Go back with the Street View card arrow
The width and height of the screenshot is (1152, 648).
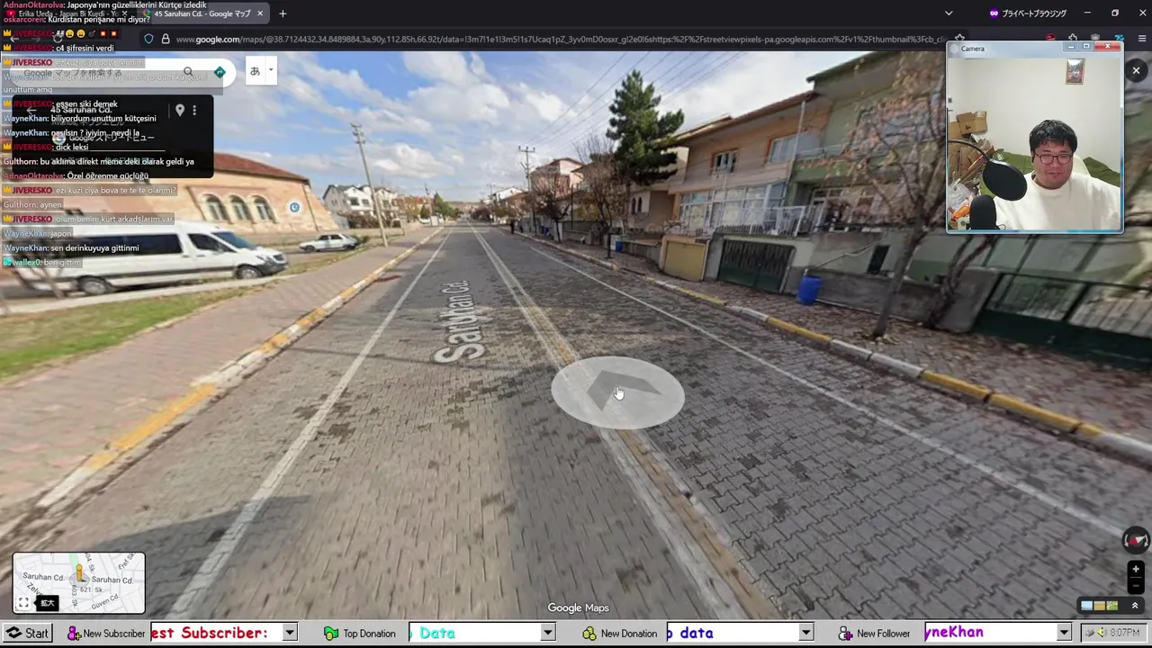pos(31,110)
